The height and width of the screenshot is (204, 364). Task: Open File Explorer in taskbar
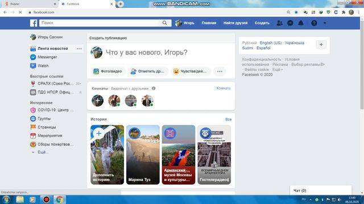[x=20, y=199]
